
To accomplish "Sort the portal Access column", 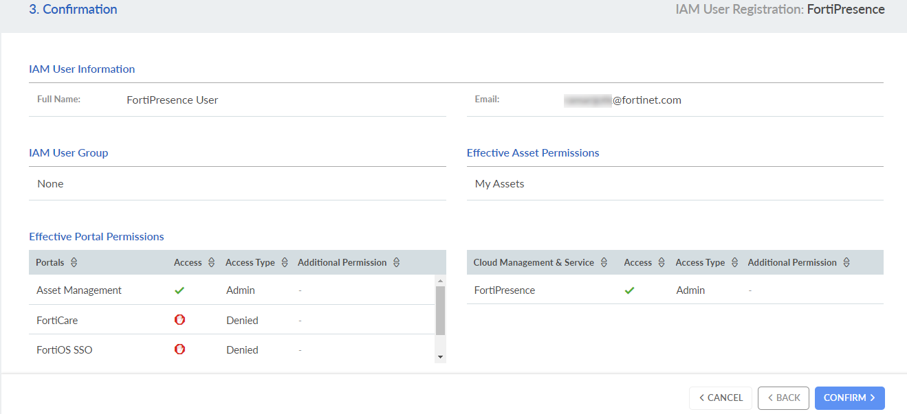I will point(211,262).
